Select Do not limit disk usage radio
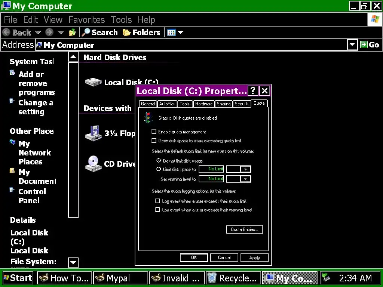383x287 pixels. (159, 161)
